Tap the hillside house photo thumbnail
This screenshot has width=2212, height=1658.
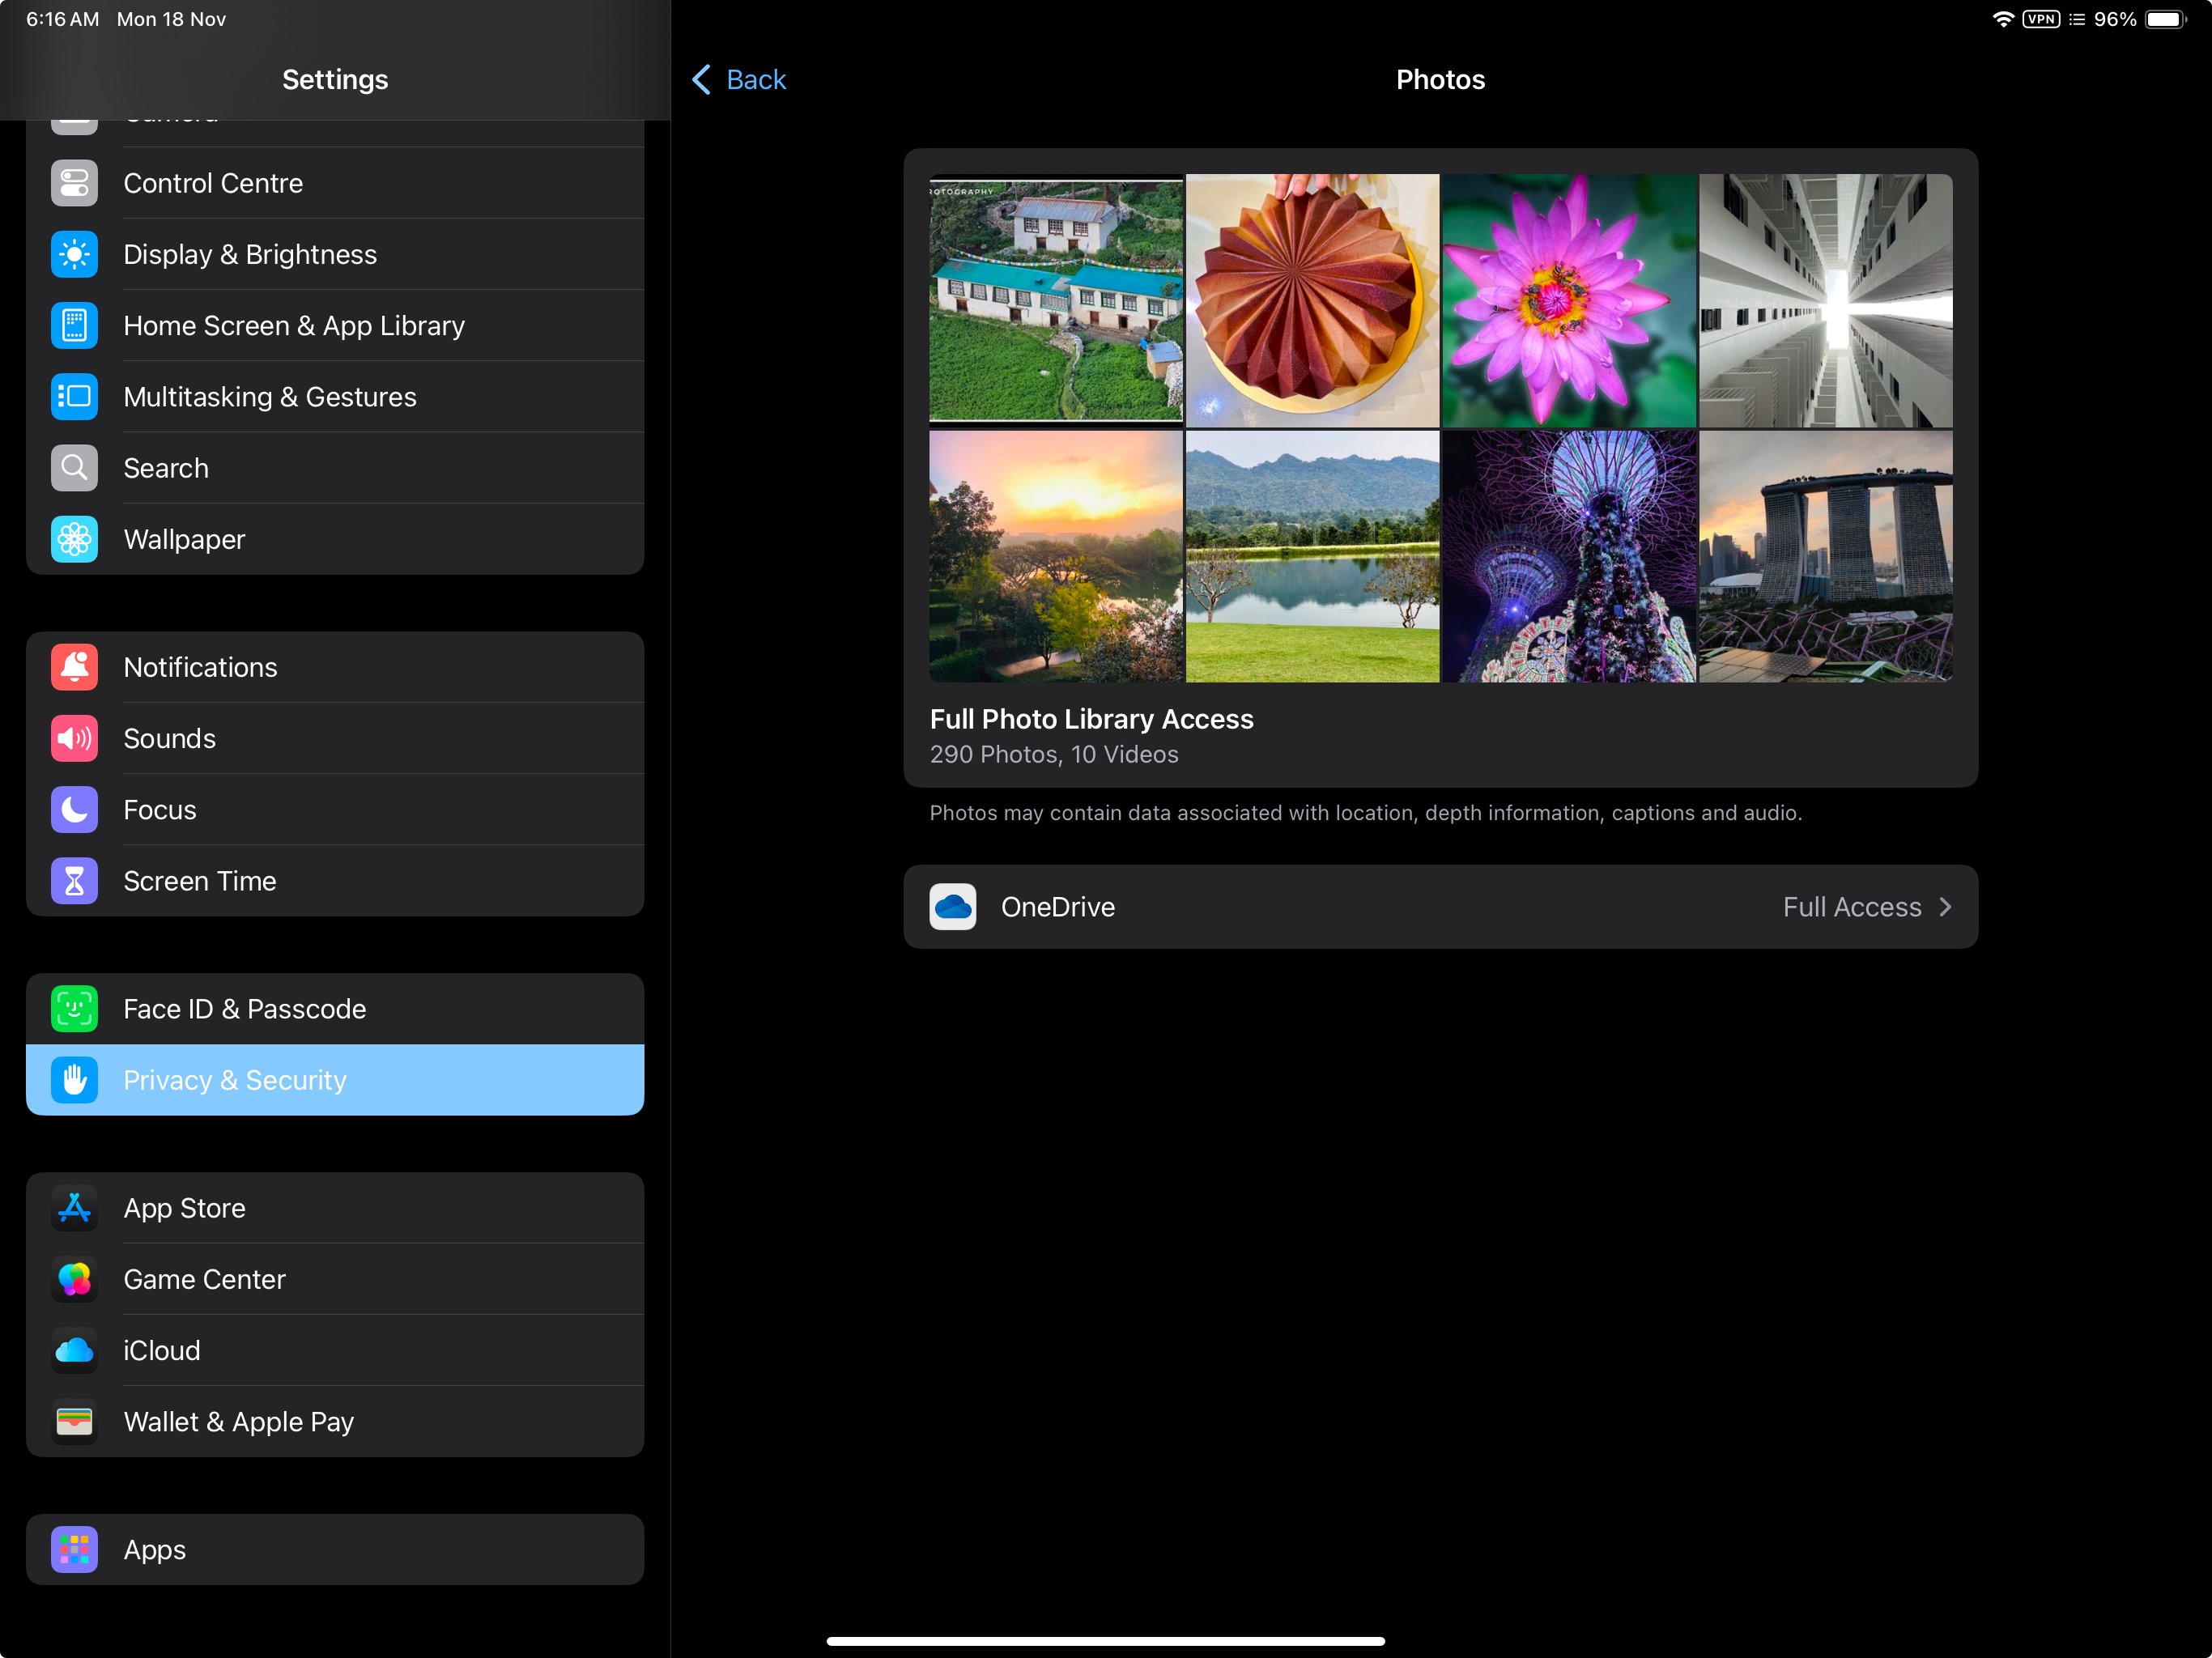[x=1056, y=300]
